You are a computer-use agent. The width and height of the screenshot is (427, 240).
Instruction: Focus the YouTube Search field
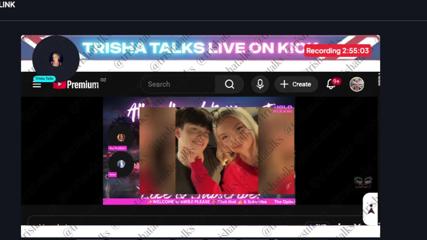178,84
